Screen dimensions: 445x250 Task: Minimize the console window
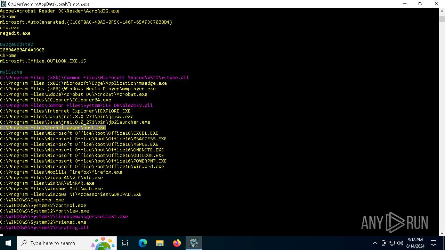pos(405,4)
